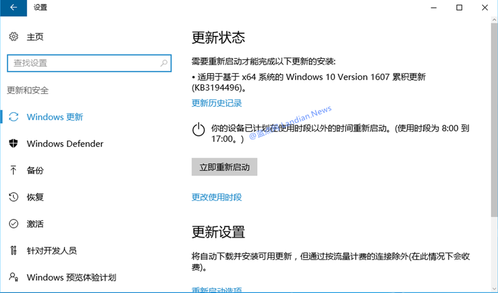Viewport: 498px width, 293px height.
Task: Open 针对开发人员 developer settings
Action: pos(52,251)
